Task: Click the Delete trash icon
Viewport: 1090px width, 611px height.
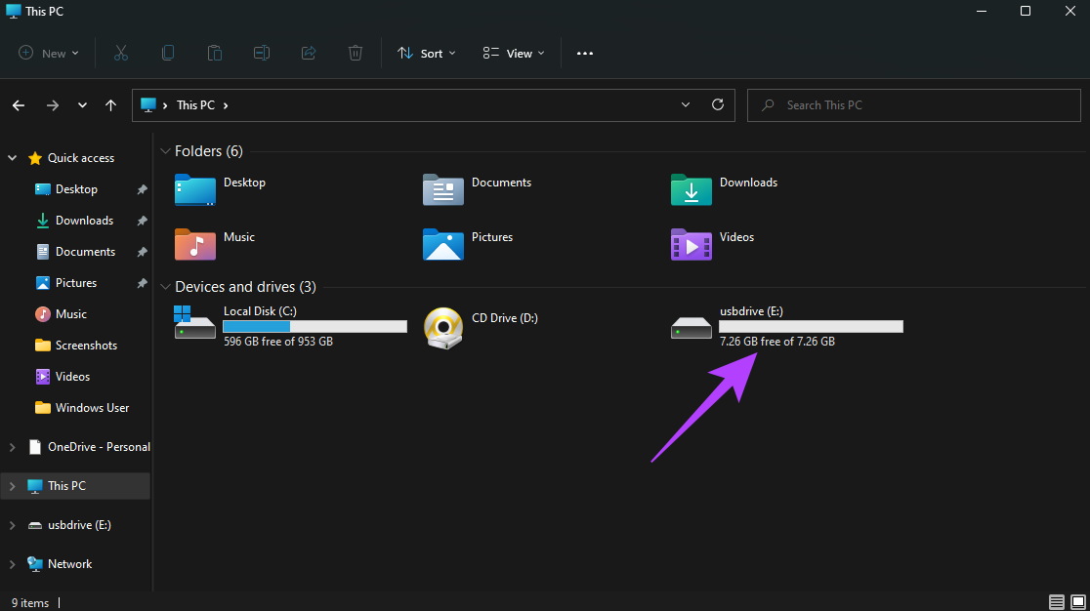Action: click(x=356, y=54)
